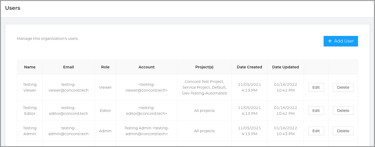Delete the Testing Admin user

[343, 131]
